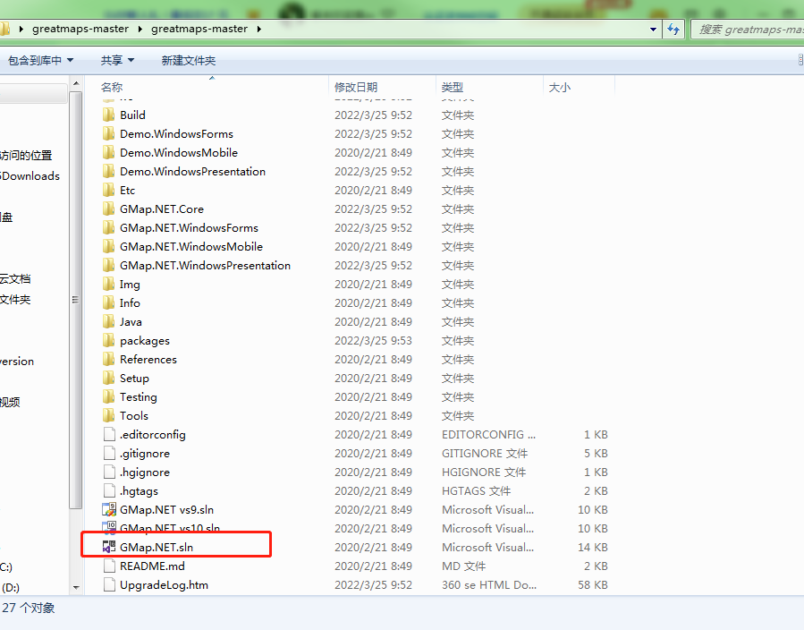The image size is (804, 630).
Task: Open the 包含到库中 dropdown menu
Action: click(x=41, y=61)
